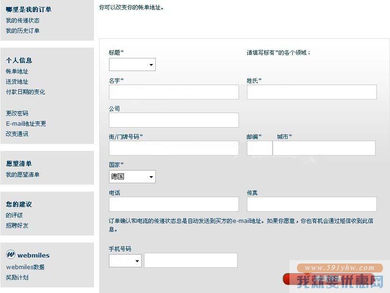Screen dimensions: 390x293
Task: Open the 国家 country dropdown showing 德国
Action: click(132, 177)
